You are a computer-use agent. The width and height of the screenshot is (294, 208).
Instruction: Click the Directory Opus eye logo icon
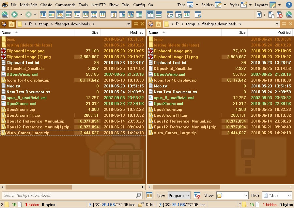coord(5,5)
